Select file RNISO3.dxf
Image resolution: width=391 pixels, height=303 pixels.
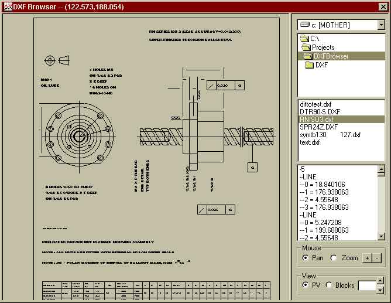pyautogui.click(x=341, y=120)
